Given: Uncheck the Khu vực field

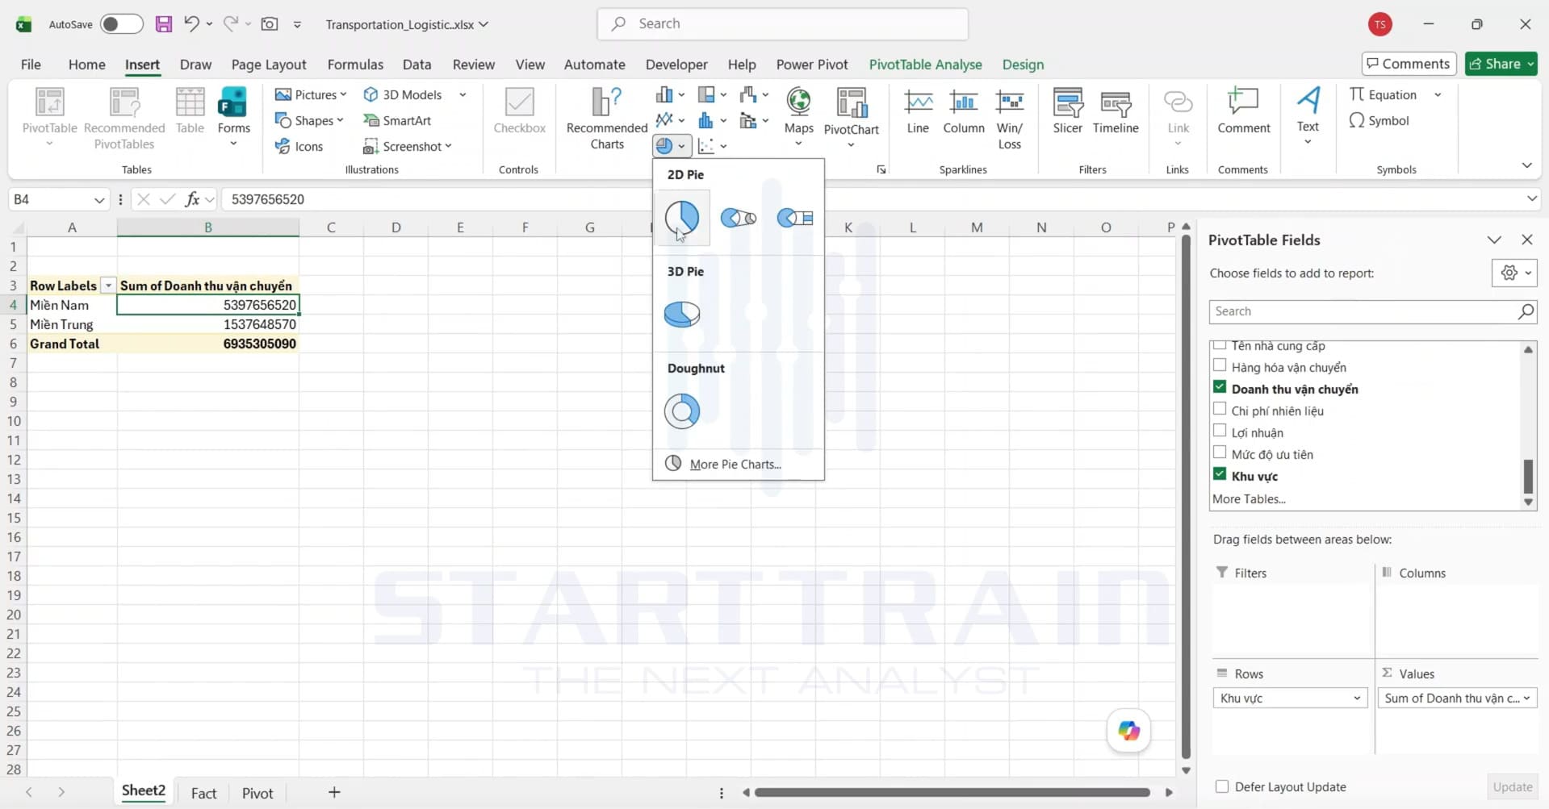Looking at the screenshot, I should pos(1220,474).
